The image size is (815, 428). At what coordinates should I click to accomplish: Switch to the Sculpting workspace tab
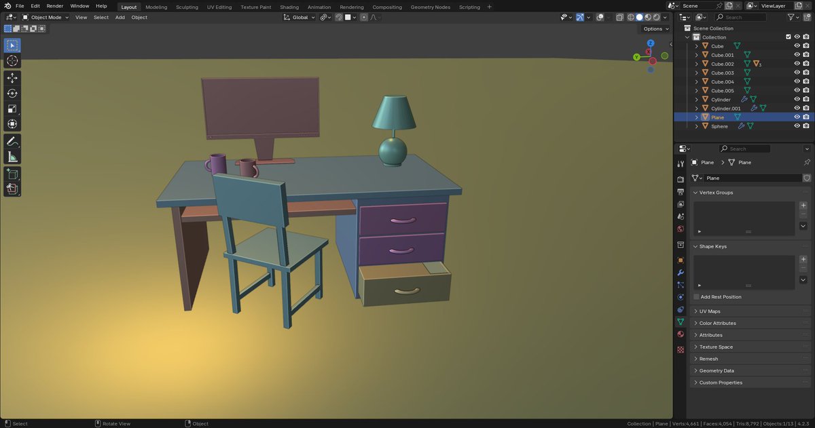[x=187, y=7]
